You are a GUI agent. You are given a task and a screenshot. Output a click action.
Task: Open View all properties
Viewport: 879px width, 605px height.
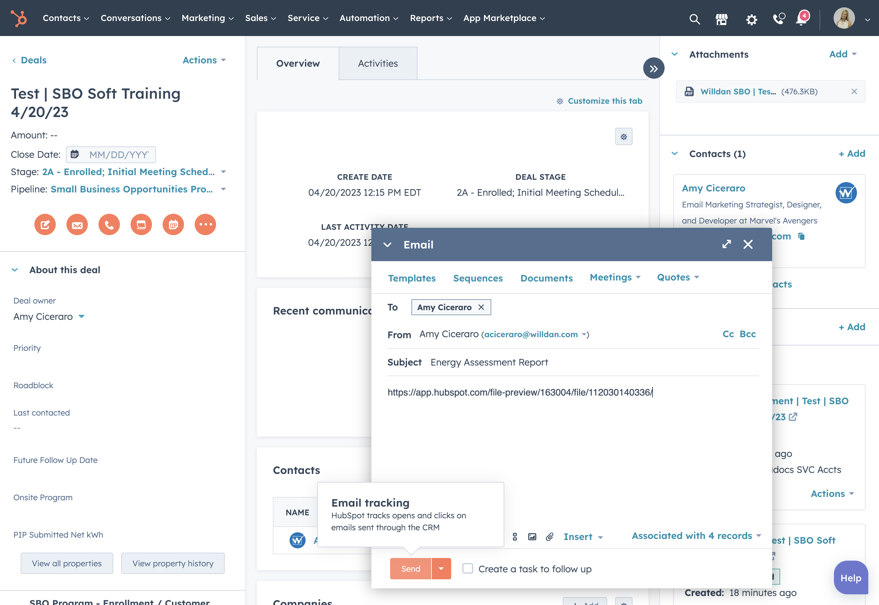67,563
